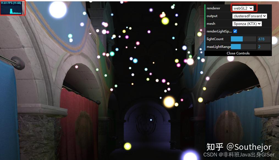
Task: Open the renderer dropdown showing webGL2
Action: (x=244, y=8)
